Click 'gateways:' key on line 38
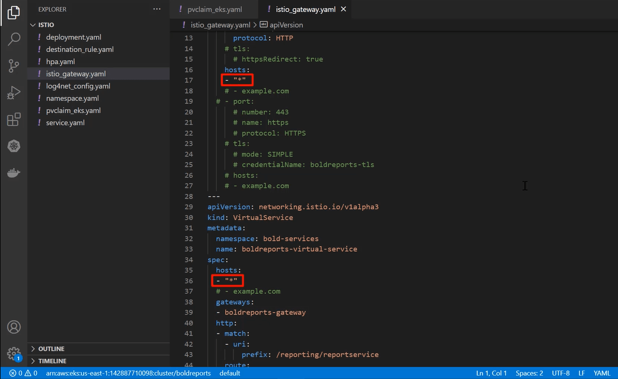The width and height of the screenshot is (618, 379). point(235,302)
